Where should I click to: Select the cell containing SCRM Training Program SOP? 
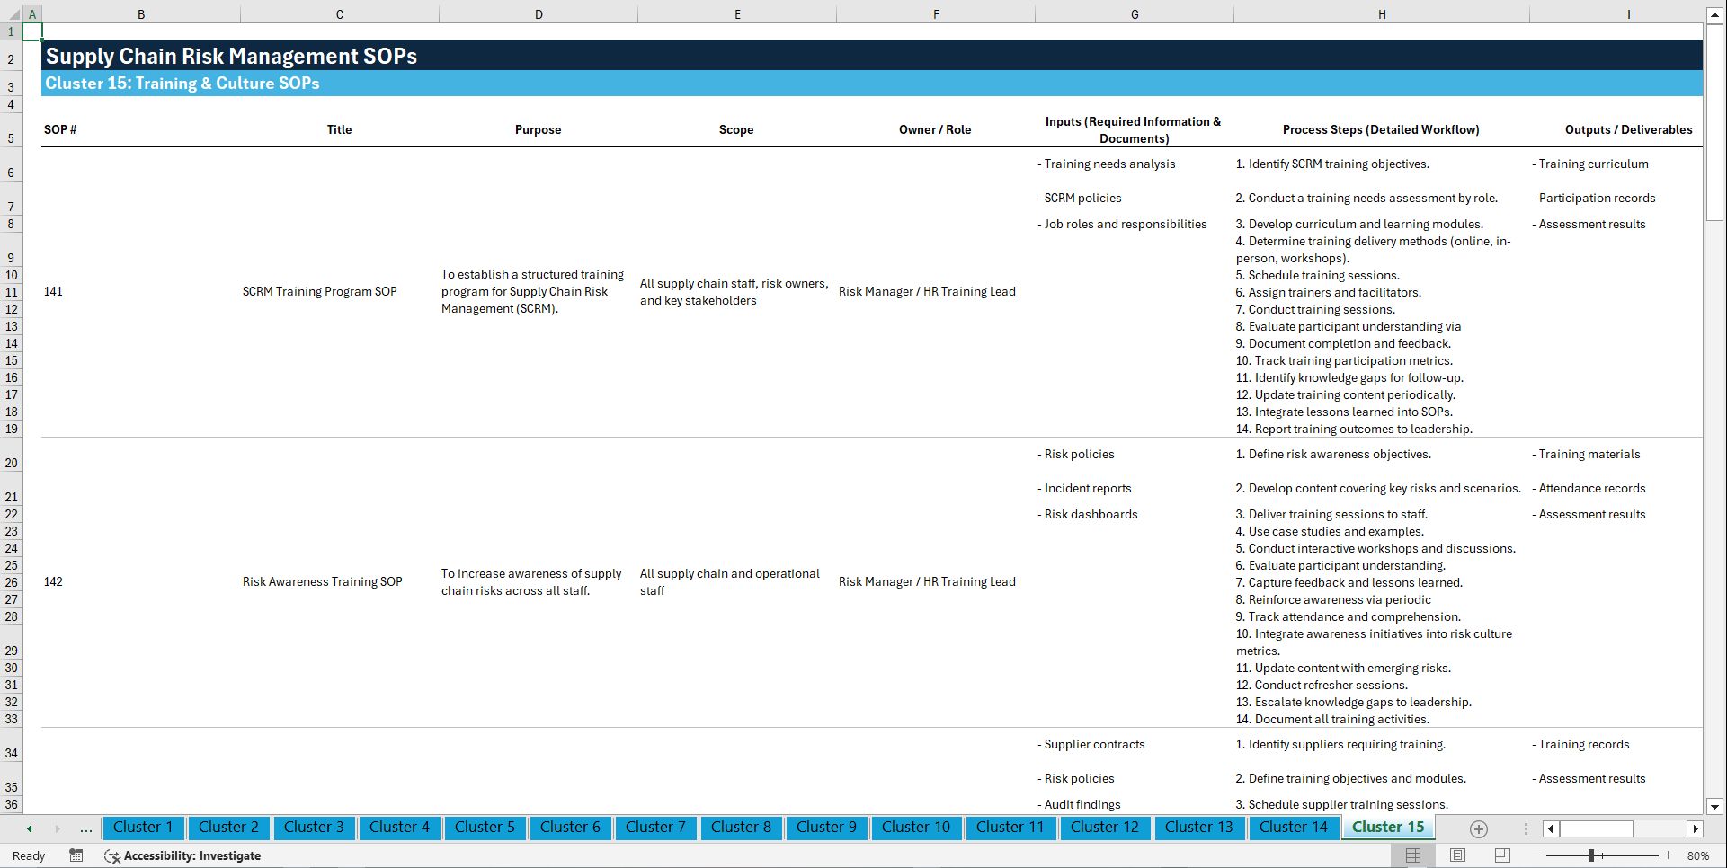click(320, 291)
